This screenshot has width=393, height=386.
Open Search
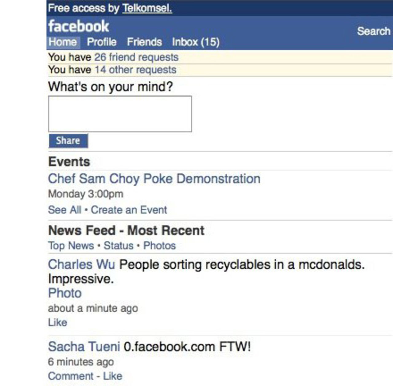tap(373, 31)
